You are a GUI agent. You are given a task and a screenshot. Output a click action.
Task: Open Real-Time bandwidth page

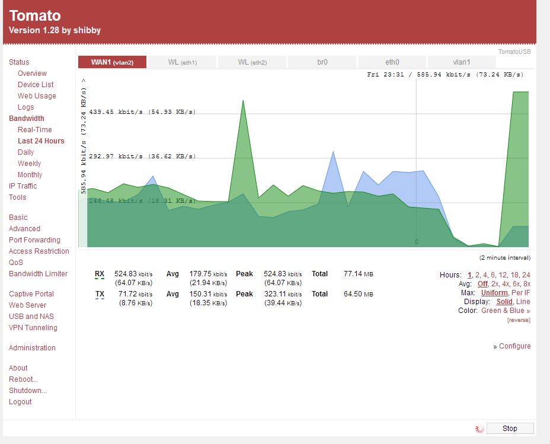pyautogui.click(x=34, y=130)
